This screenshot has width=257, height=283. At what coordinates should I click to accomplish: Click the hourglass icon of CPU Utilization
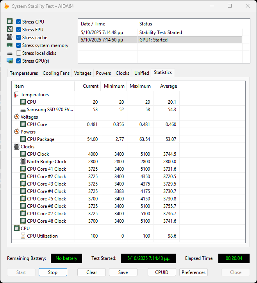point(23,236)
